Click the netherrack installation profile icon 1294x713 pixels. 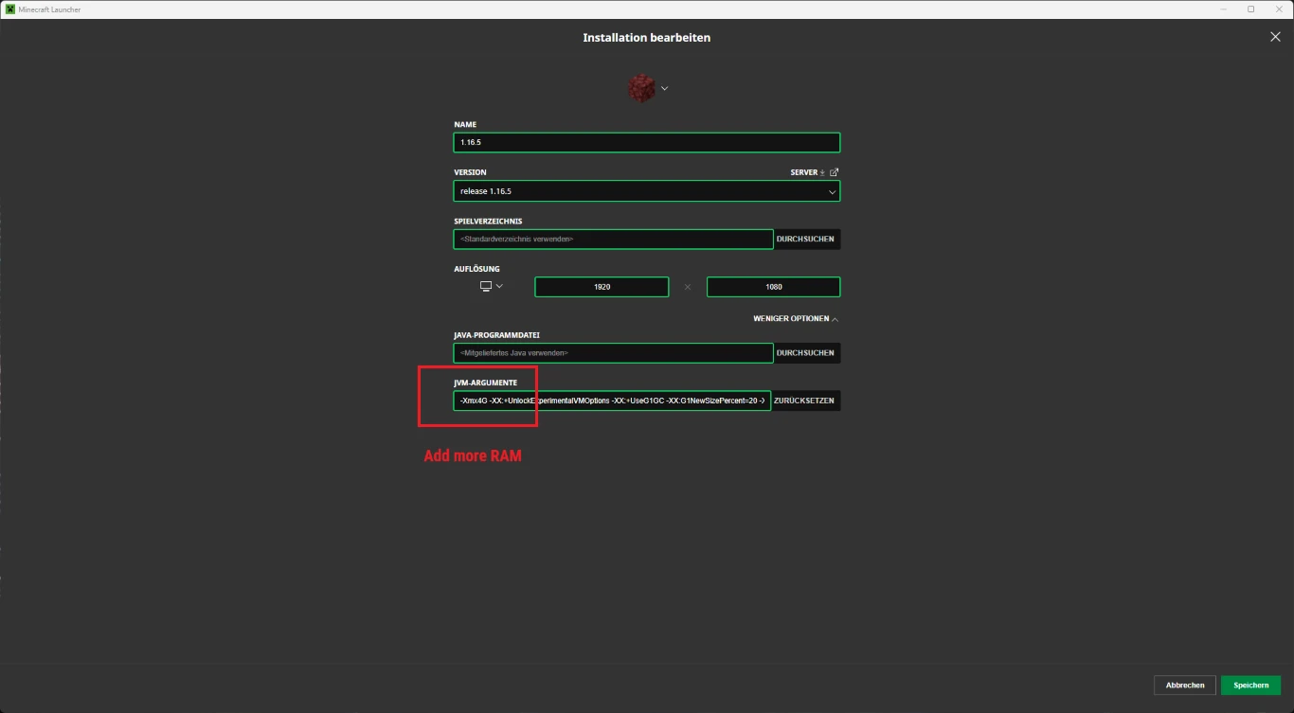[x=640, y=87]
